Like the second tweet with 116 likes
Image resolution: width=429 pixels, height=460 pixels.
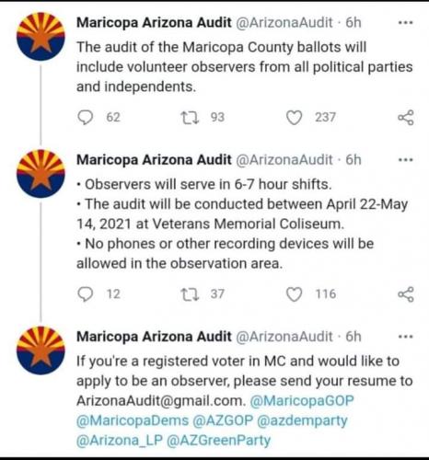pyautogui.click(x=294, y=294)
